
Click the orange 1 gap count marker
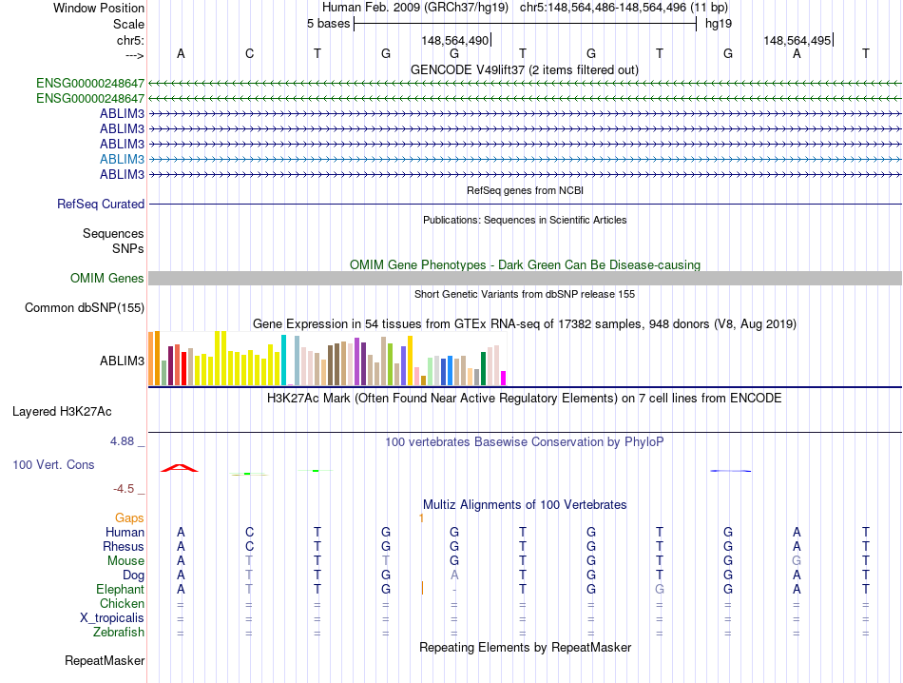point(421,518)
